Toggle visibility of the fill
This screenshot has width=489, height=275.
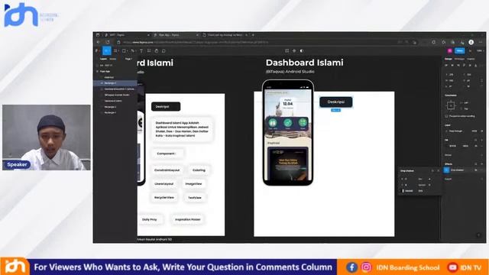click(476, 146)
